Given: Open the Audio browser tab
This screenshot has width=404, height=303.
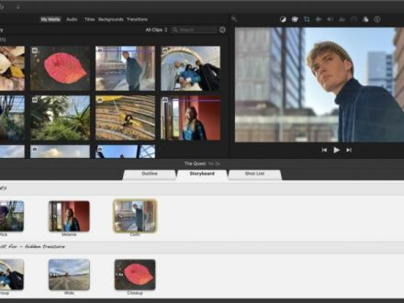Looking at the screenshot, I should pos(71,19).
